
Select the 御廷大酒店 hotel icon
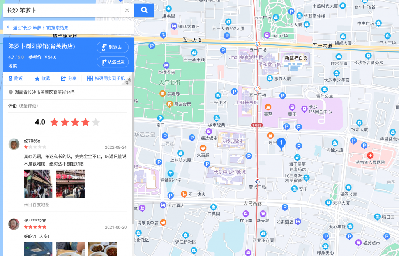174,26
